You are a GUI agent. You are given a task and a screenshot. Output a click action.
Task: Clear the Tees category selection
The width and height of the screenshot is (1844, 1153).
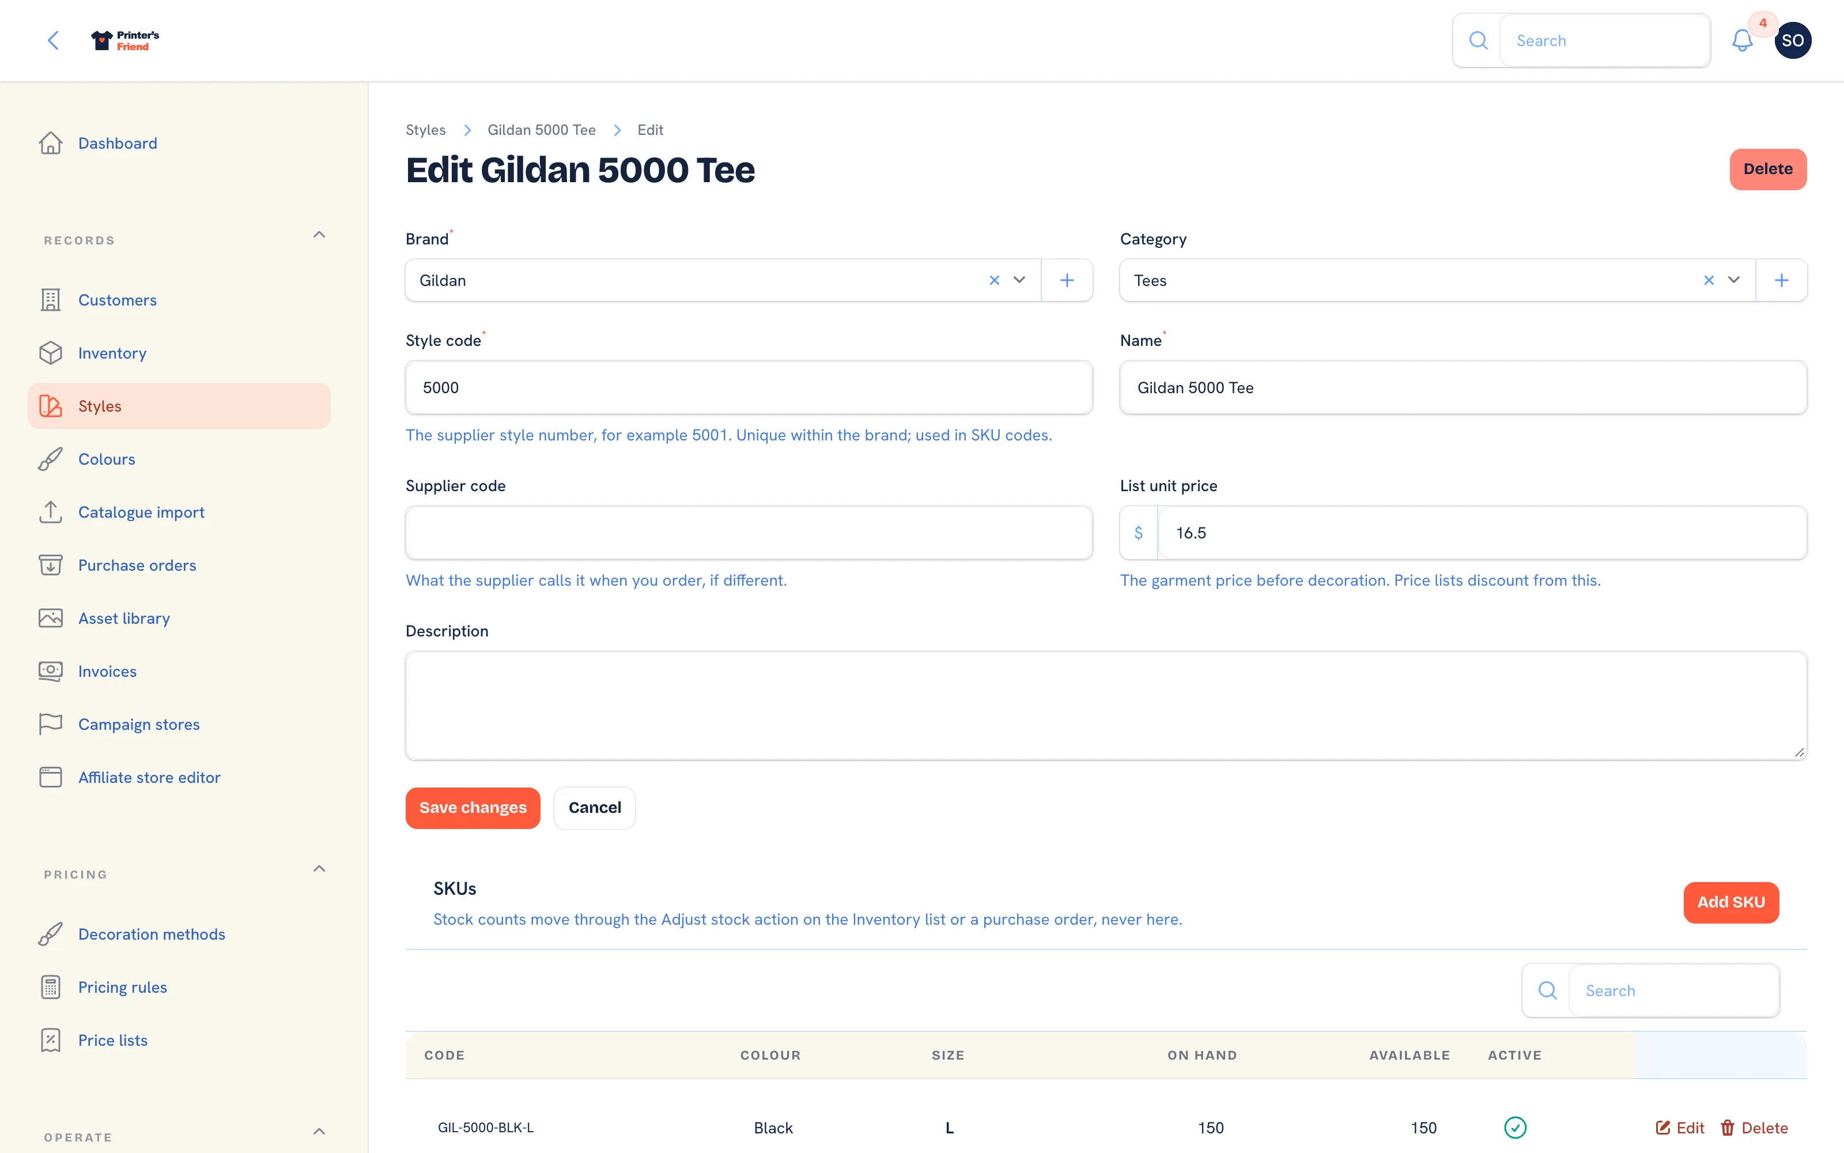click(1709, 281)
